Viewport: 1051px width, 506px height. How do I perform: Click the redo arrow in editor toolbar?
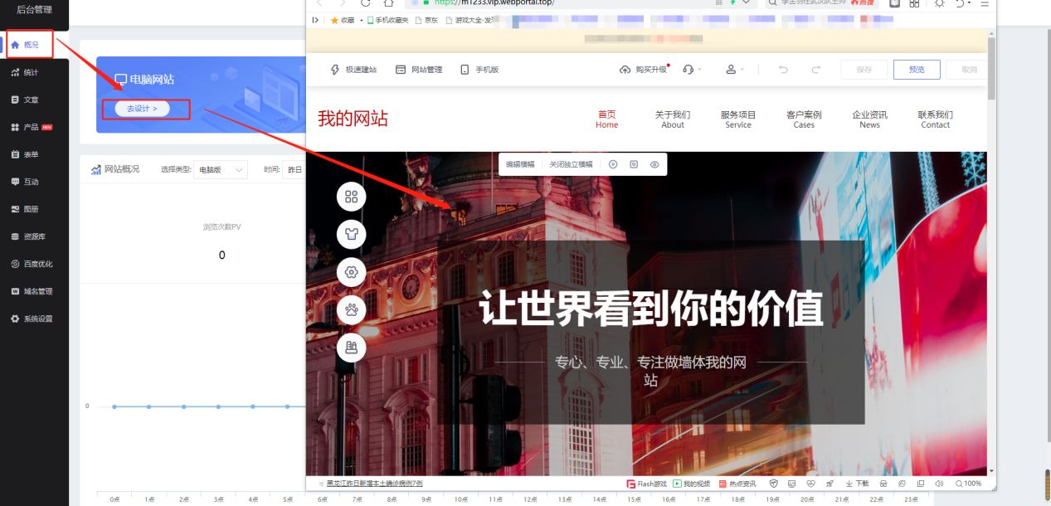[815, 70]
